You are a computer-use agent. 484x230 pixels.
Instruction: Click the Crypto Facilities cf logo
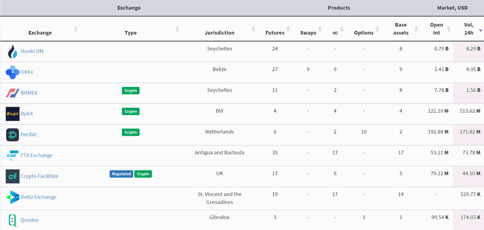13,176
